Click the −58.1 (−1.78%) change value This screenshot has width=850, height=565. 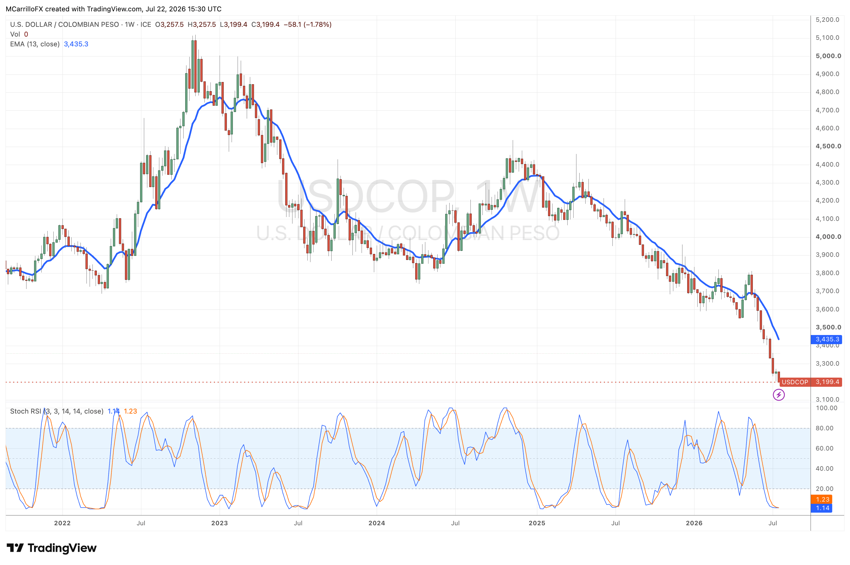[x=307, y=25]
